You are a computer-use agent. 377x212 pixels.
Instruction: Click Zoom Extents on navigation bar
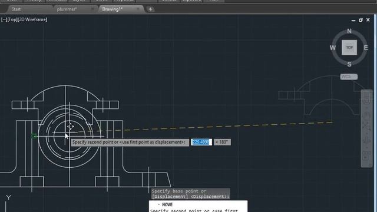tap(366, 127)
